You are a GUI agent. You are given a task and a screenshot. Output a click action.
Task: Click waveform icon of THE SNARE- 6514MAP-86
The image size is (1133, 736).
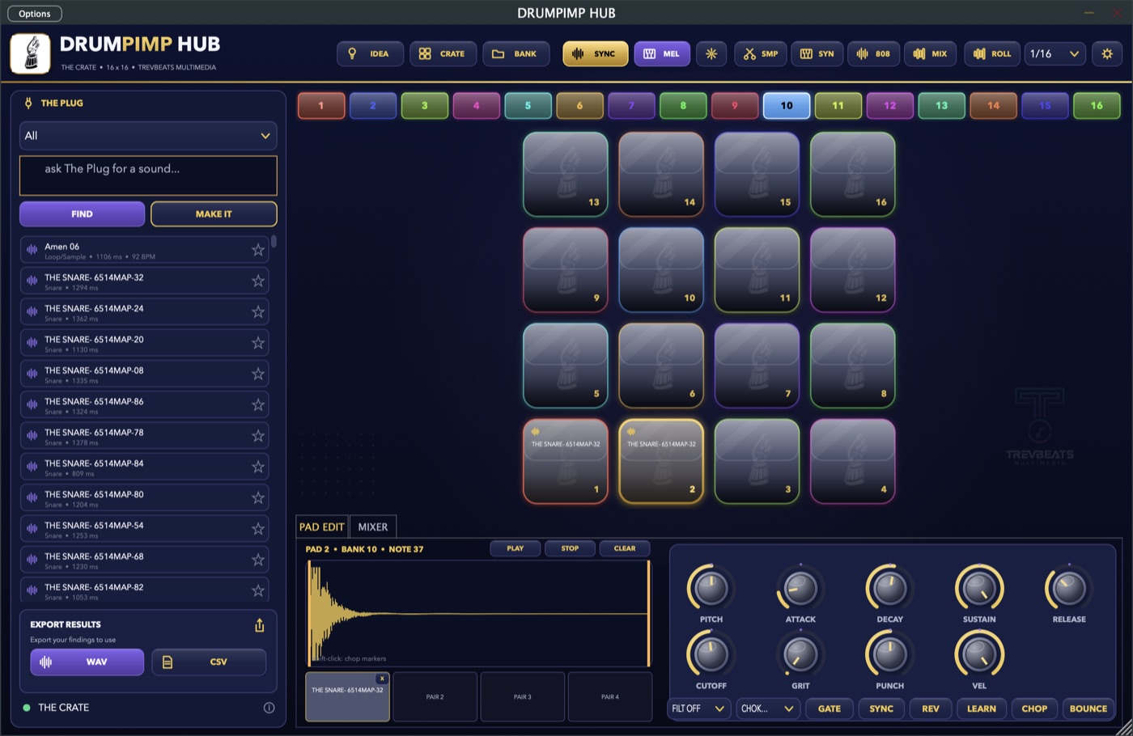pyautogui.click(x=32, y=405)
